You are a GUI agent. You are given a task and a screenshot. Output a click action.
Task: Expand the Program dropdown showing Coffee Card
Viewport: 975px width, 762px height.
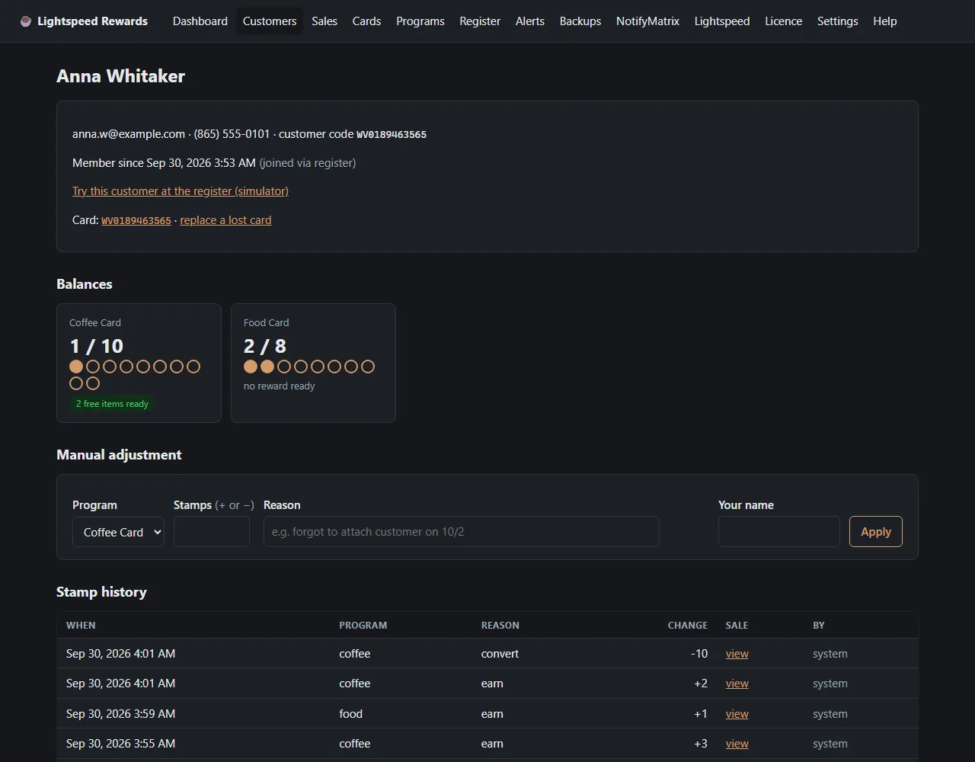click(118, 532)
